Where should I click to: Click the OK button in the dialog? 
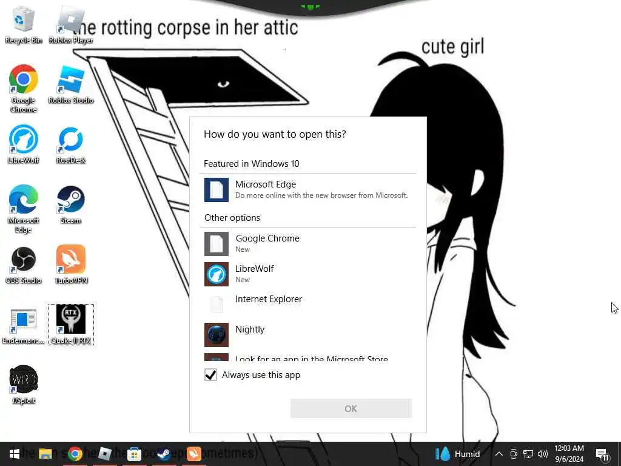tap(351, 408)
